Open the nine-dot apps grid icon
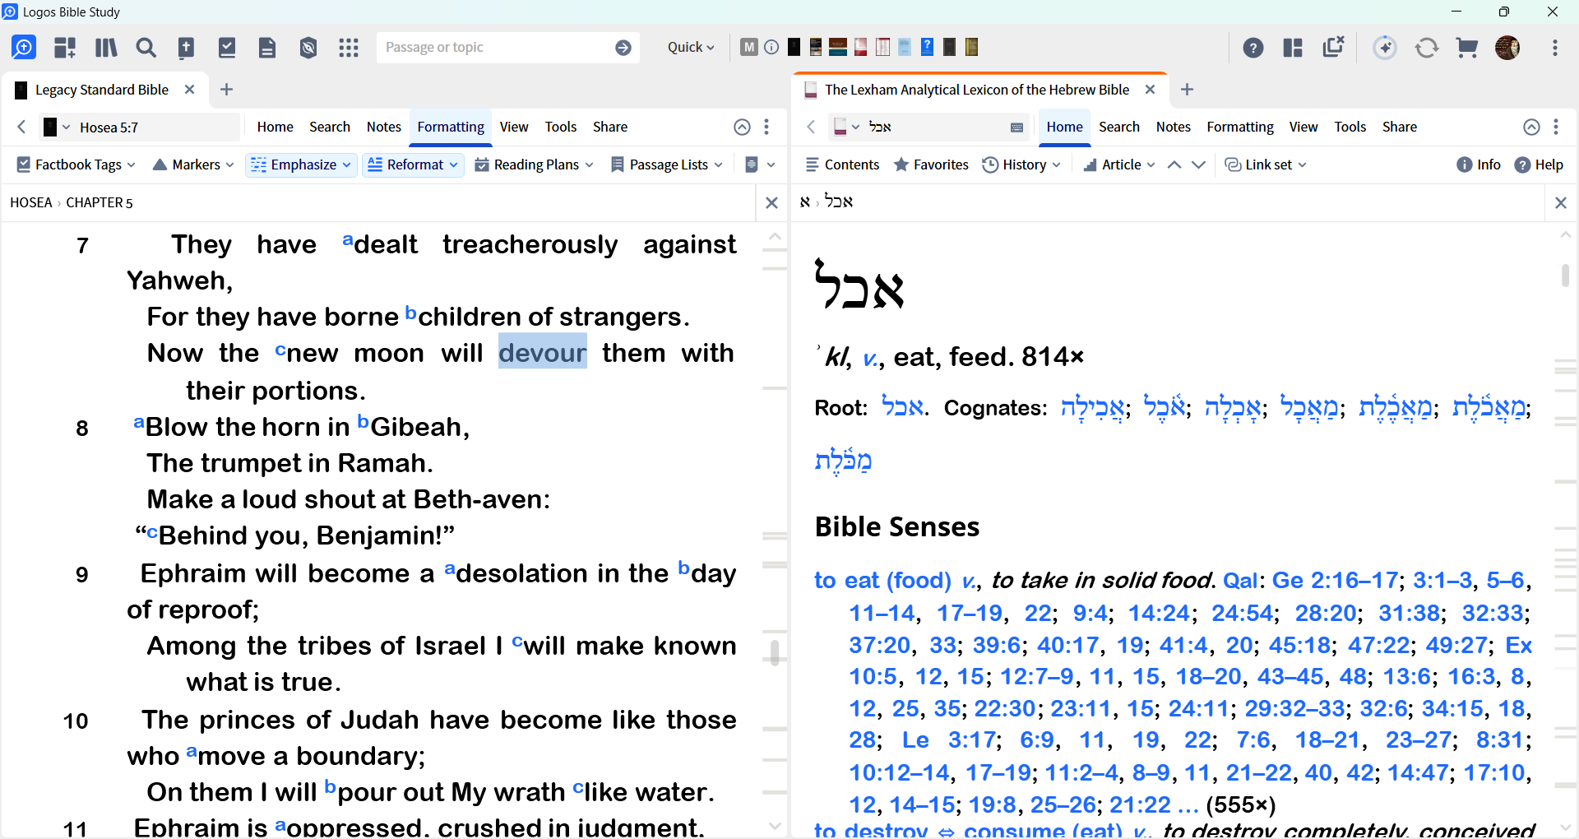1579x839 pixels. 349,48
